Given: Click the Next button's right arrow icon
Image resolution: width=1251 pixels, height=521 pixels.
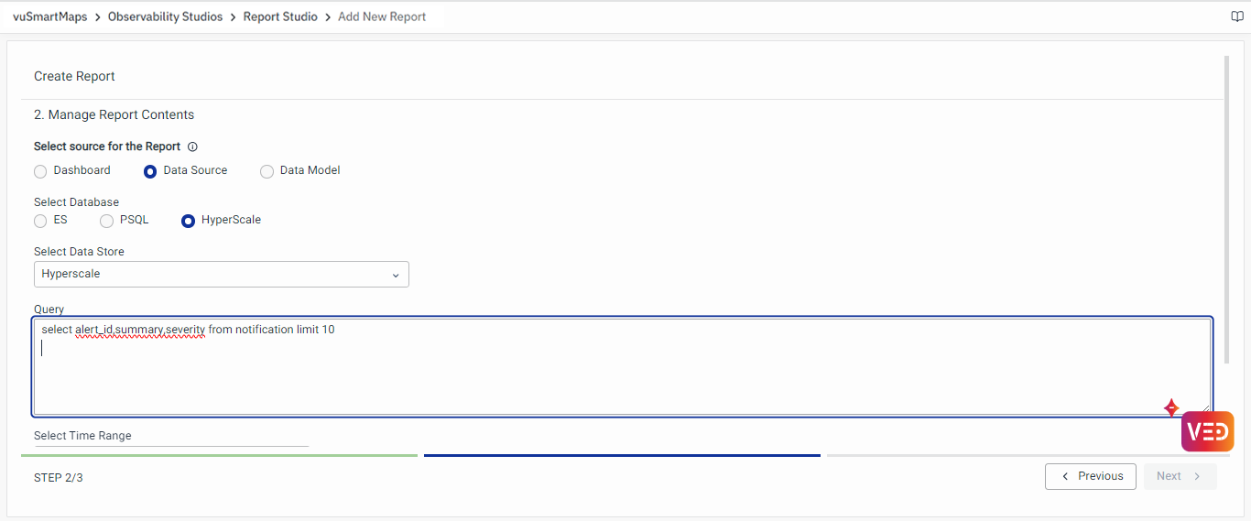Looking at the screenshot, I should pyautogui.click(x=1197, y=476).
